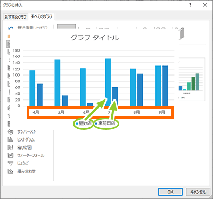
Task: Confirm chart insertion with OK
Action: 170,192
